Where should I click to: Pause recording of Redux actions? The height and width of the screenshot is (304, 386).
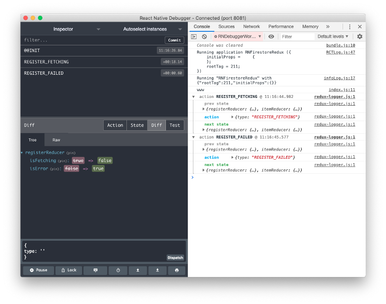pyautogui.click(x=38, y=270)
